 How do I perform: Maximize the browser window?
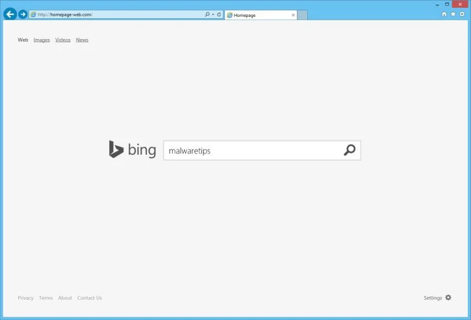[x=447, y=4]
